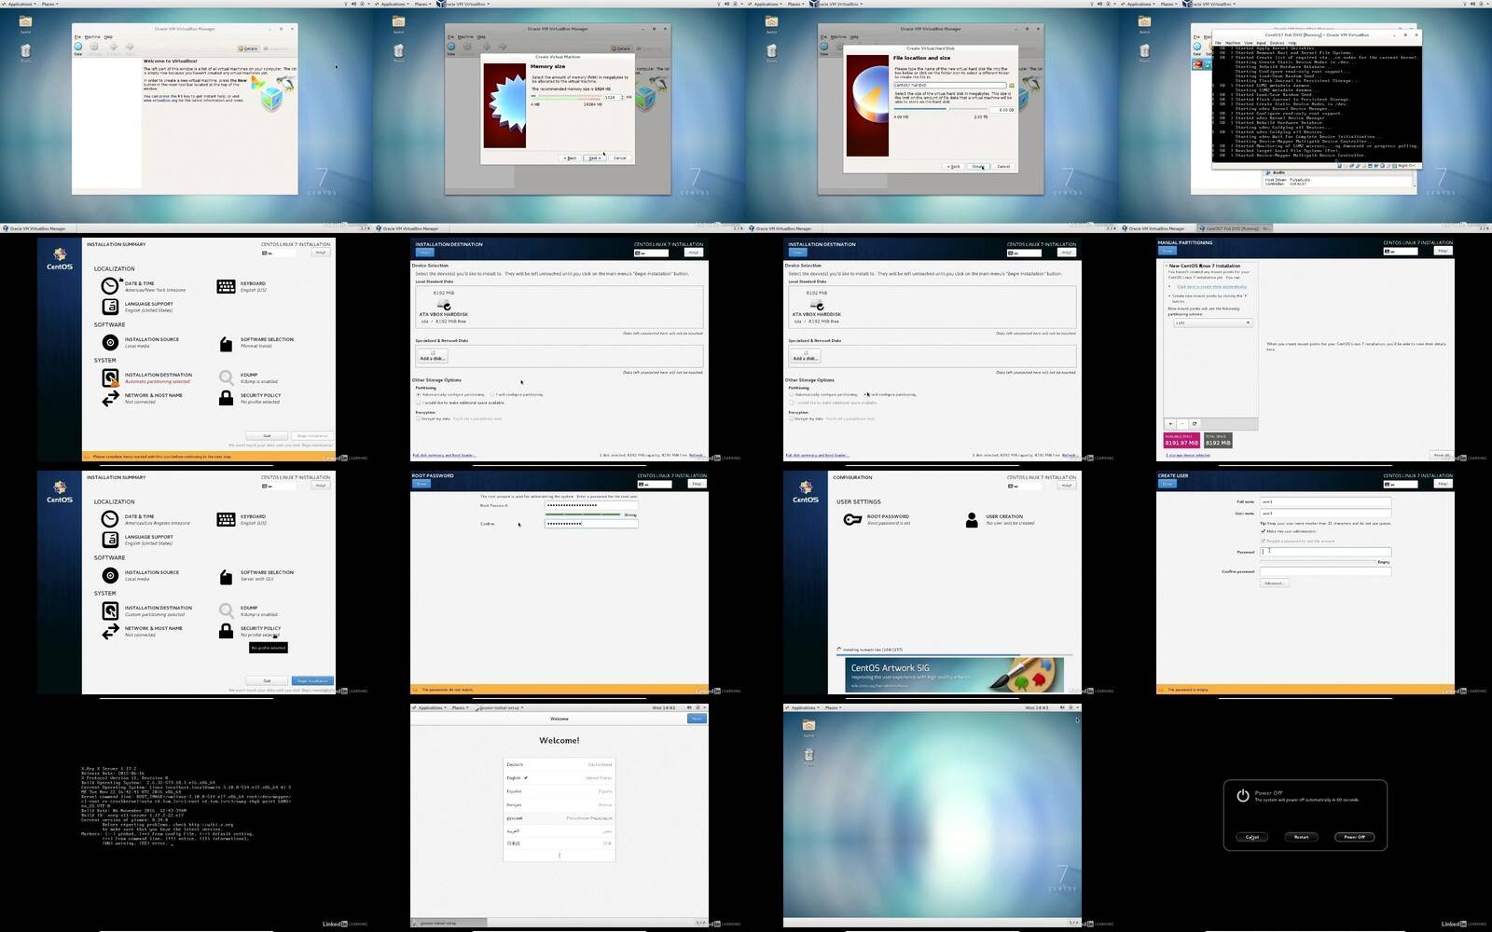Open keyboard layout selector in Create User header
Image resolution: width=1492 pixels, height=932 pixels.
click(1401, 484)
